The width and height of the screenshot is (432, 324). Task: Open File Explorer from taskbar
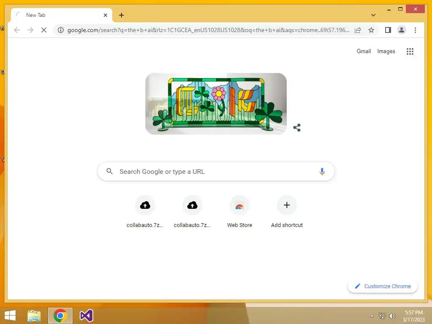34,316
